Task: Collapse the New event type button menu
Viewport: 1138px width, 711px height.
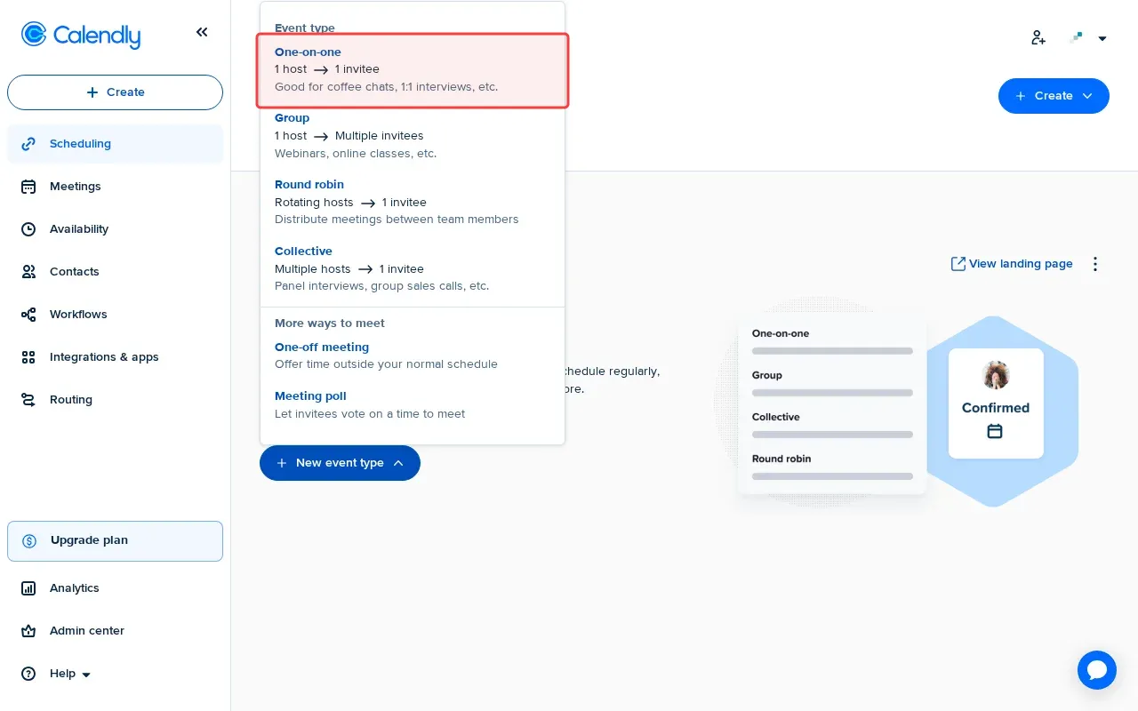Action: pyautogui.click(x=340, y=463)
